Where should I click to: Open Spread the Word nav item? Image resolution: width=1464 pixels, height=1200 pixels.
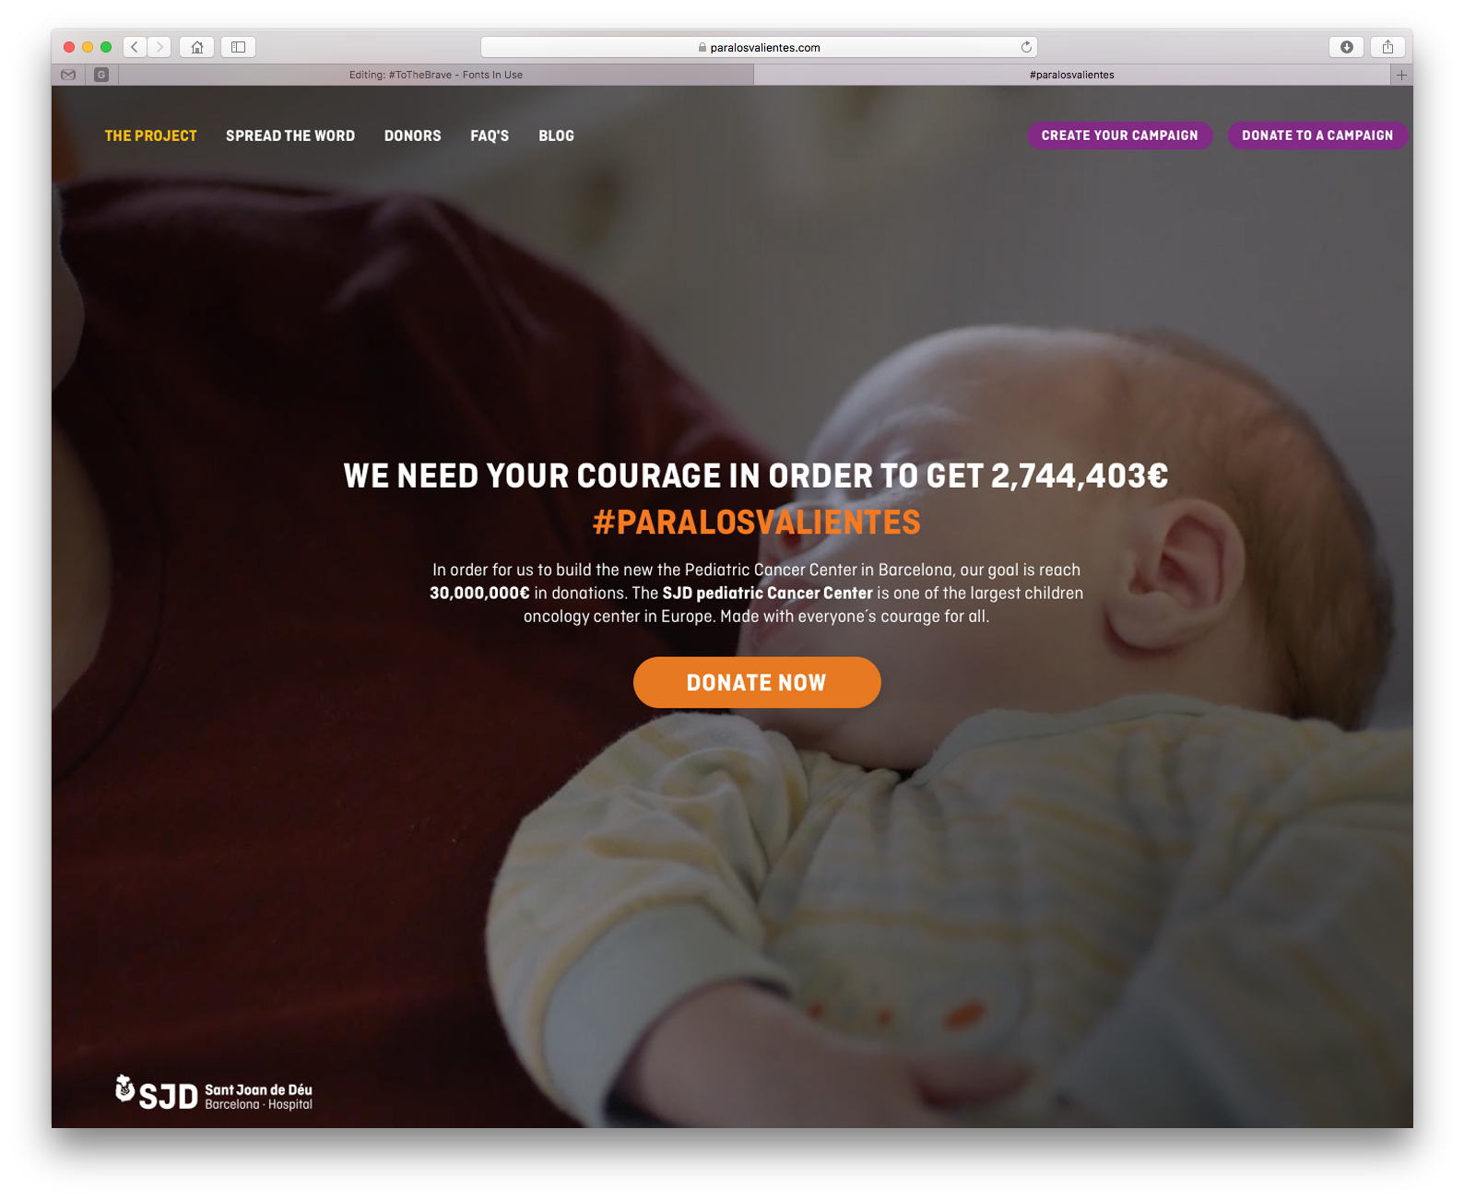click(290, 135)
